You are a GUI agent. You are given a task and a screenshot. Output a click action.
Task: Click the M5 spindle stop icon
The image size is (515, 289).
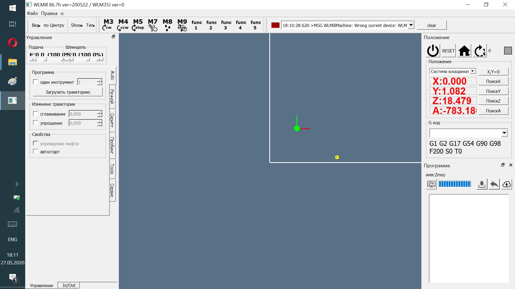(138, 25)
